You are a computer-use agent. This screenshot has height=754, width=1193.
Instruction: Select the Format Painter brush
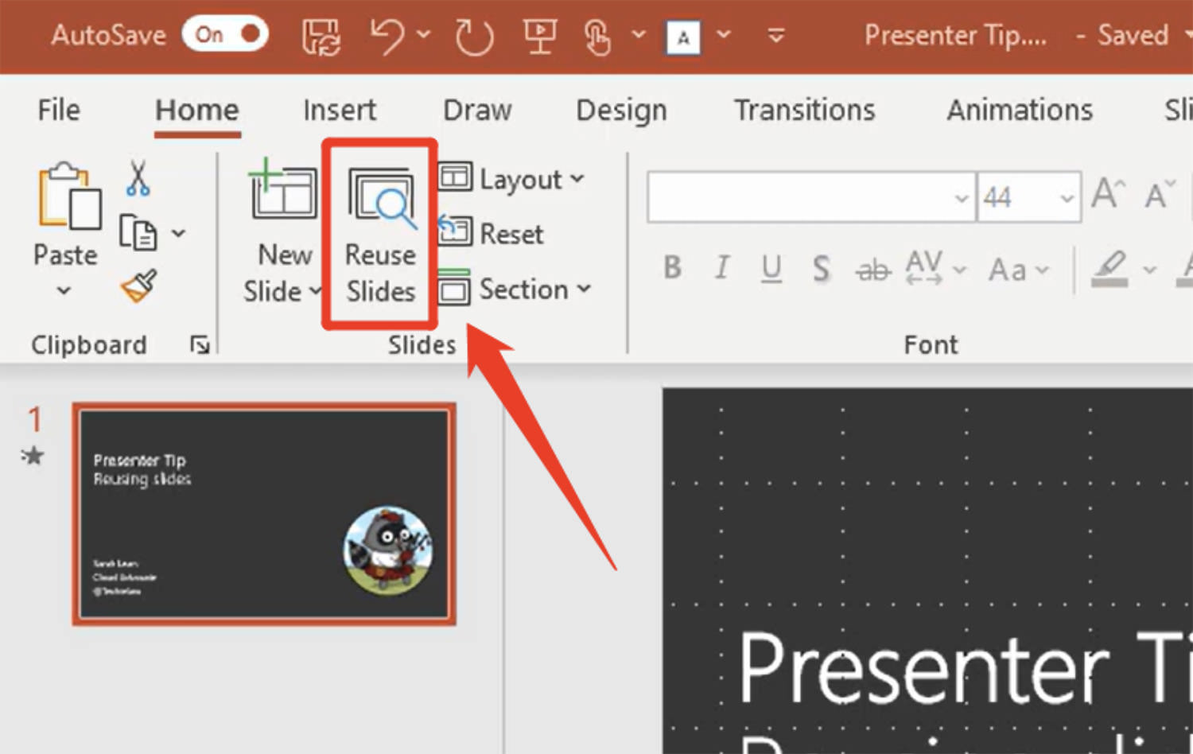[x=138, y=287]
